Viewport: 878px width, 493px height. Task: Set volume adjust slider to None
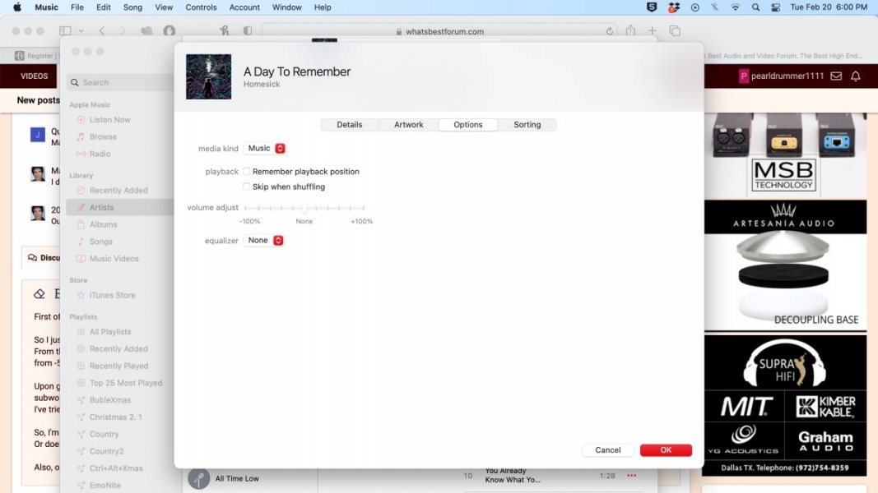click(x=304, y=210)
